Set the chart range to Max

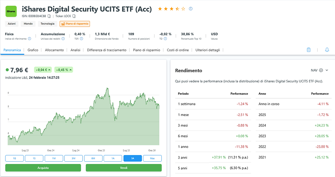pos(152,158)
